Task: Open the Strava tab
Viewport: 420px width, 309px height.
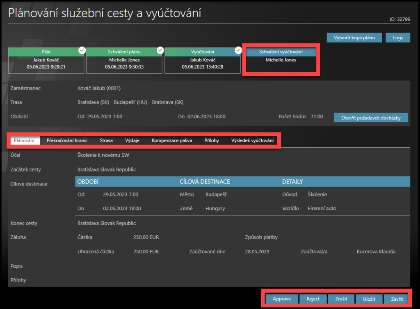Action: pos(106,140)
